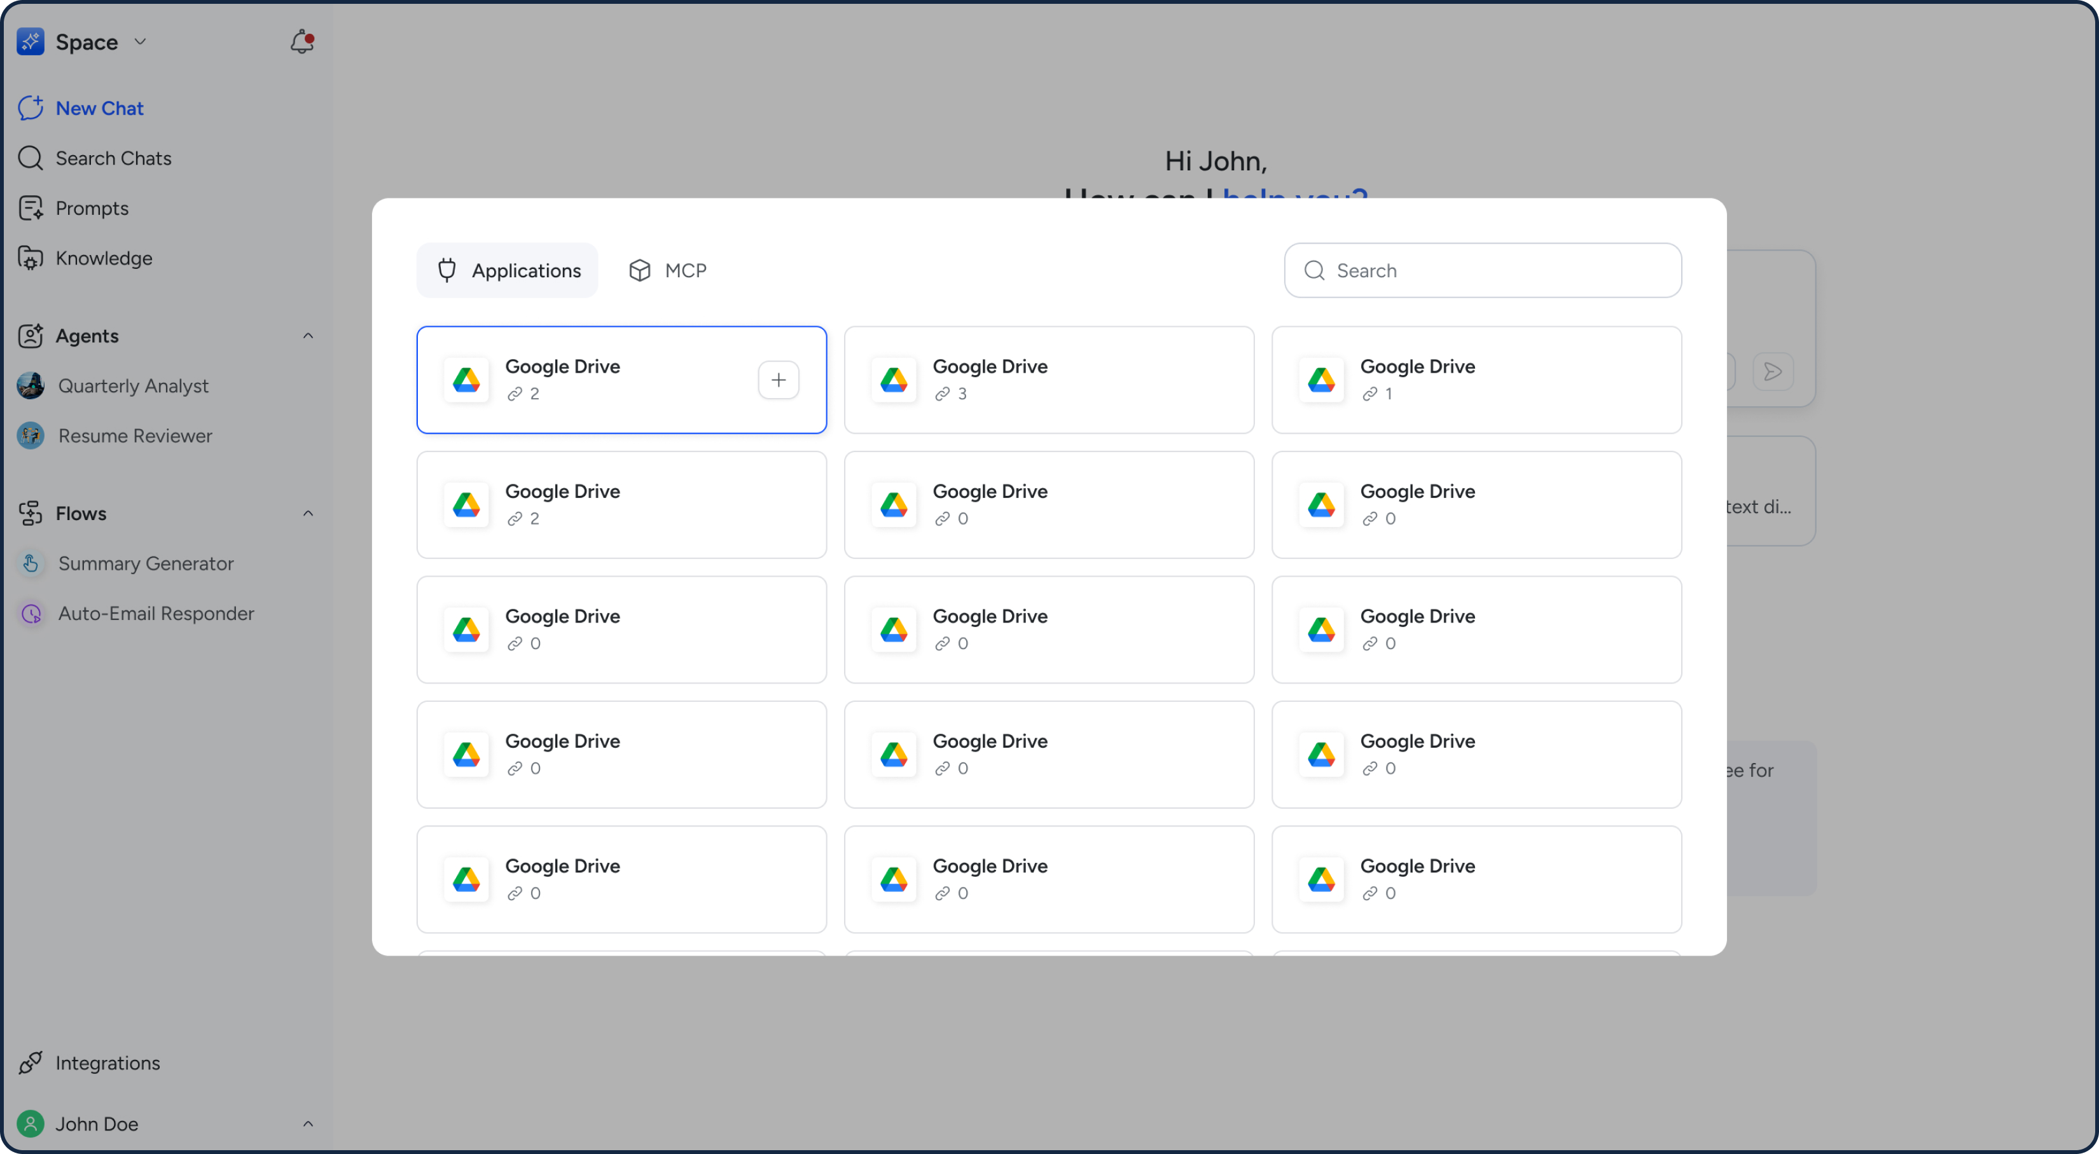
Task: Select the unhighlighted Google Drive card showing 2 connections
Action: pos(621,505)
